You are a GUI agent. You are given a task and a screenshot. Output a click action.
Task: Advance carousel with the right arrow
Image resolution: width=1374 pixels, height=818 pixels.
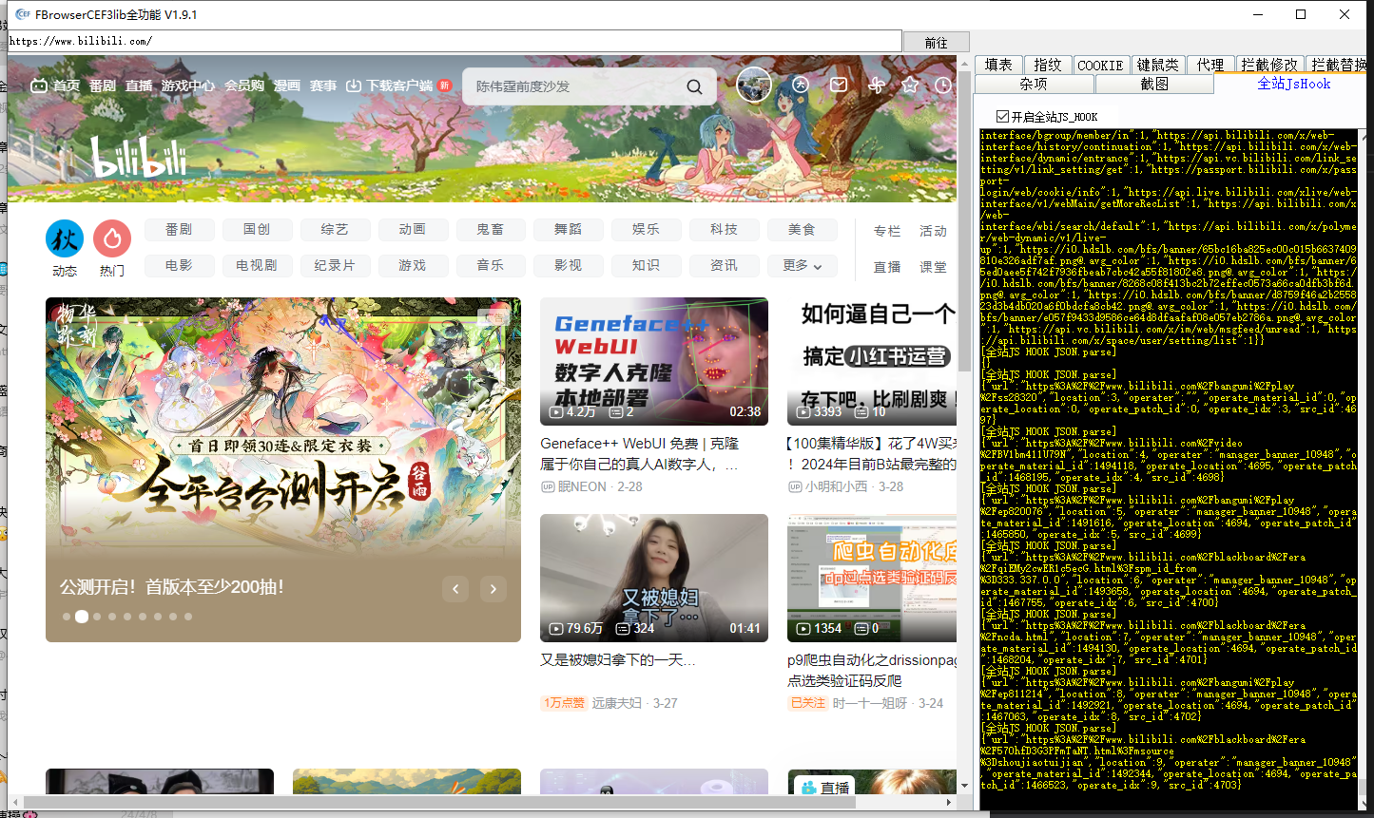point(493,589)
